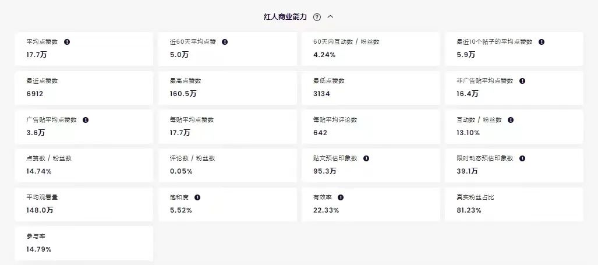598x265 pixels.
Task: Click info icon beside 饱和度
Action: coord(197,197)
